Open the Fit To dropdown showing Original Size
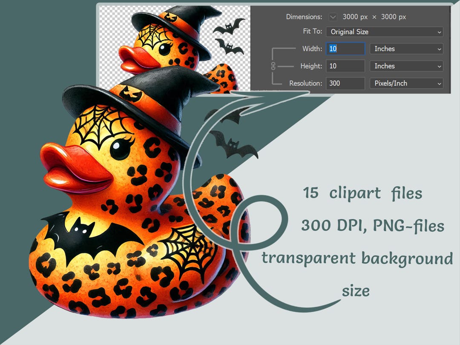 click(x=383, y=32)
